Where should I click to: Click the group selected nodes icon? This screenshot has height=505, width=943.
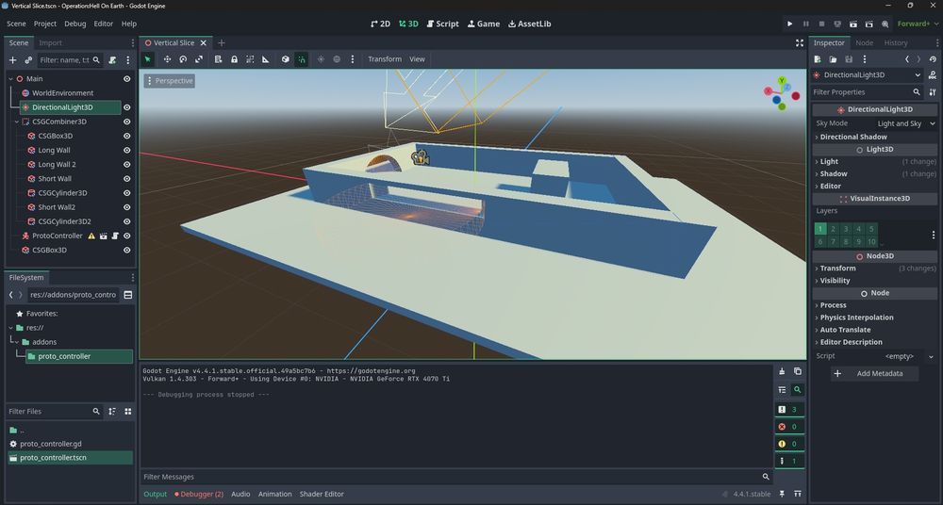[x=250, y=59]
